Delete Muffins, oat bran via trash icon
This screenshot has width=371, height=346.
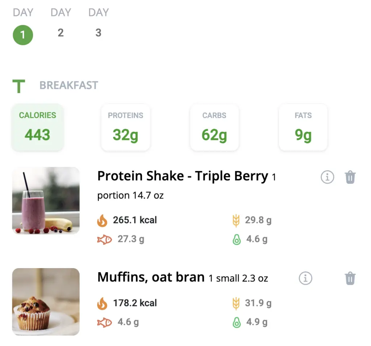pyautogui.click(x=350, y=278)
